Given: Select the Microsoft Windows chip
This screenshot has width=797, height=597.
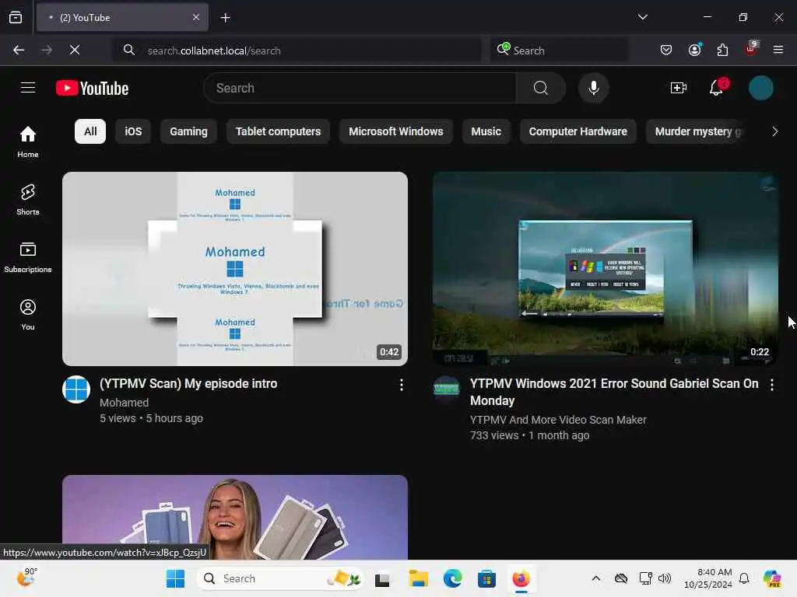Looking at the screenshot, I should (396, 131).
